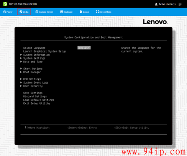Viewport: 187px width, 156px height.
Task: Select Launch Graphical System Setup
Action: coord(44,51)
